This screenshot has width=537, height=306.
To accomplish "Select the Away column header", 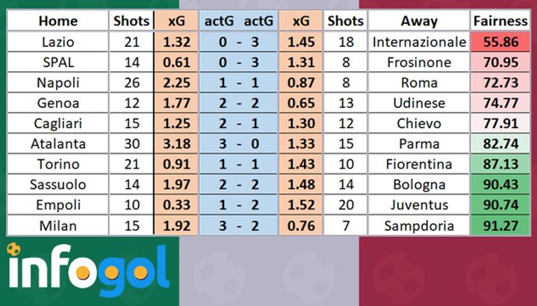I will tap(419, 21).
